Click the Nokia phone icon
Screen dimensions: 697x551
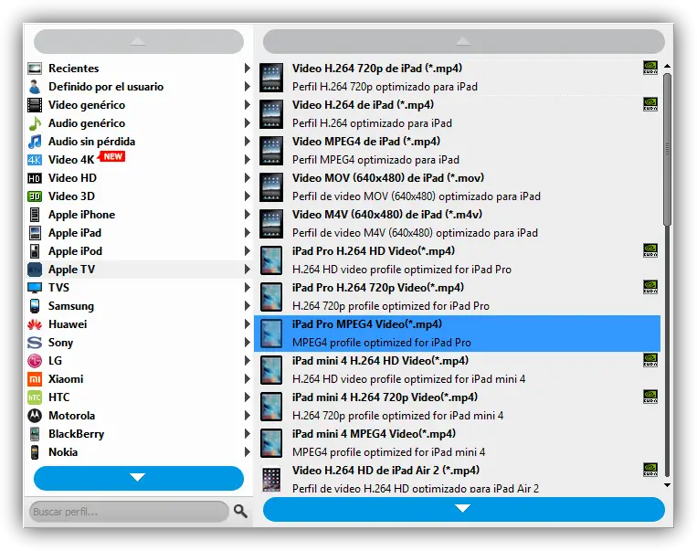tap(35, 451)
